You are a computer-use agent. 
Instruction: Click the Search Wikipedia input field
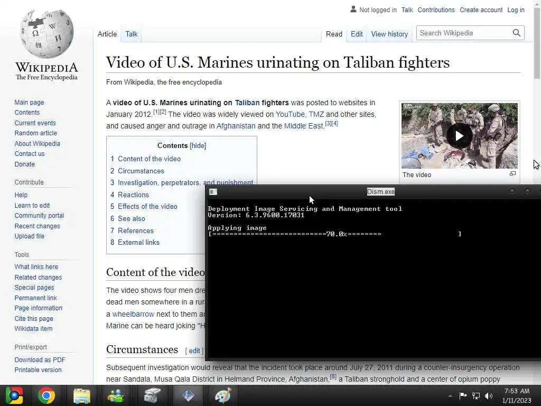(464, 33)
